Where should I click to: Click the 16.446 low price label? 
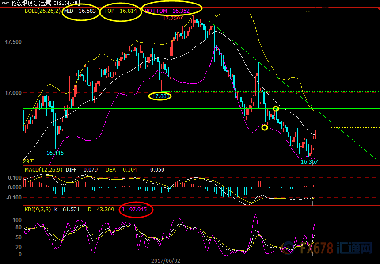pyautogui.click(x=55, y=153)
